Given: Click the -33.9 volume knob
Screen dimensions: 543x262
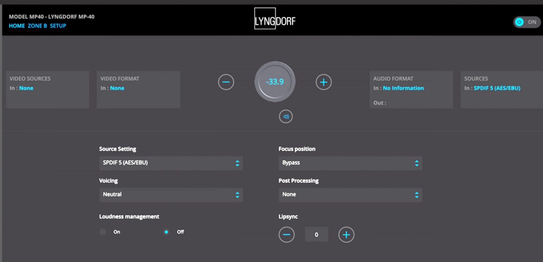Looking at the screenshot, I should 275,82.
